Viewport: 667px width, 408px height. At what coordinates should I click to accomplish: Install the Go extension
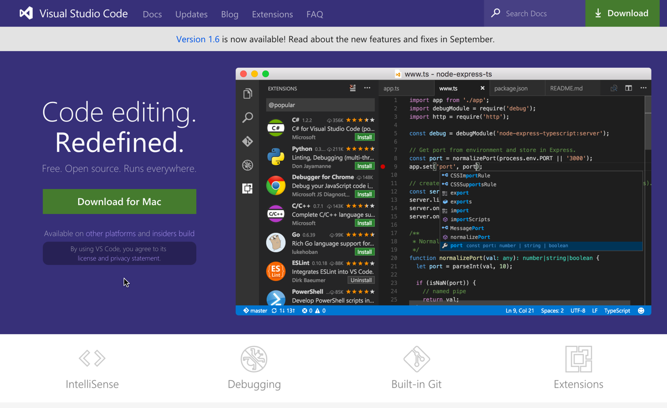point(364,252)
